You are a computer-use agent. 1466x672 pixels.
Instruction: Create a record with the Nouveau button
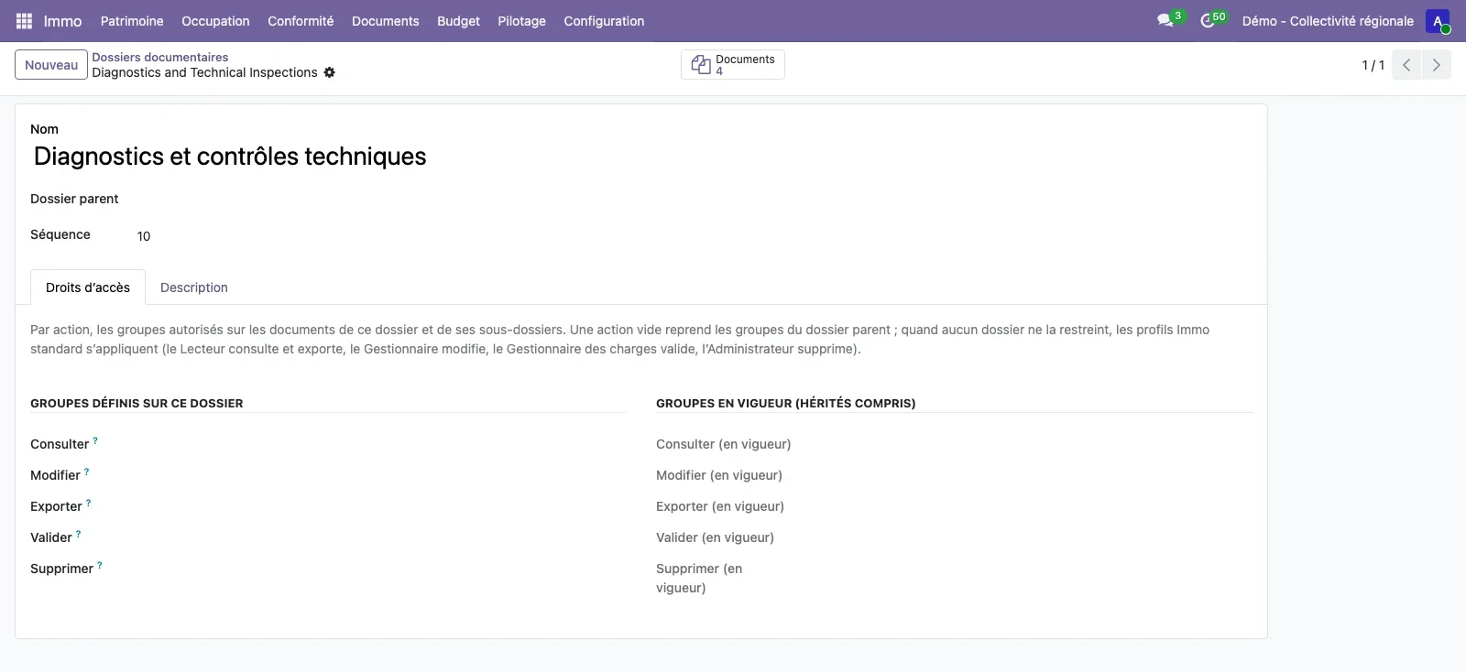[51, 65]
